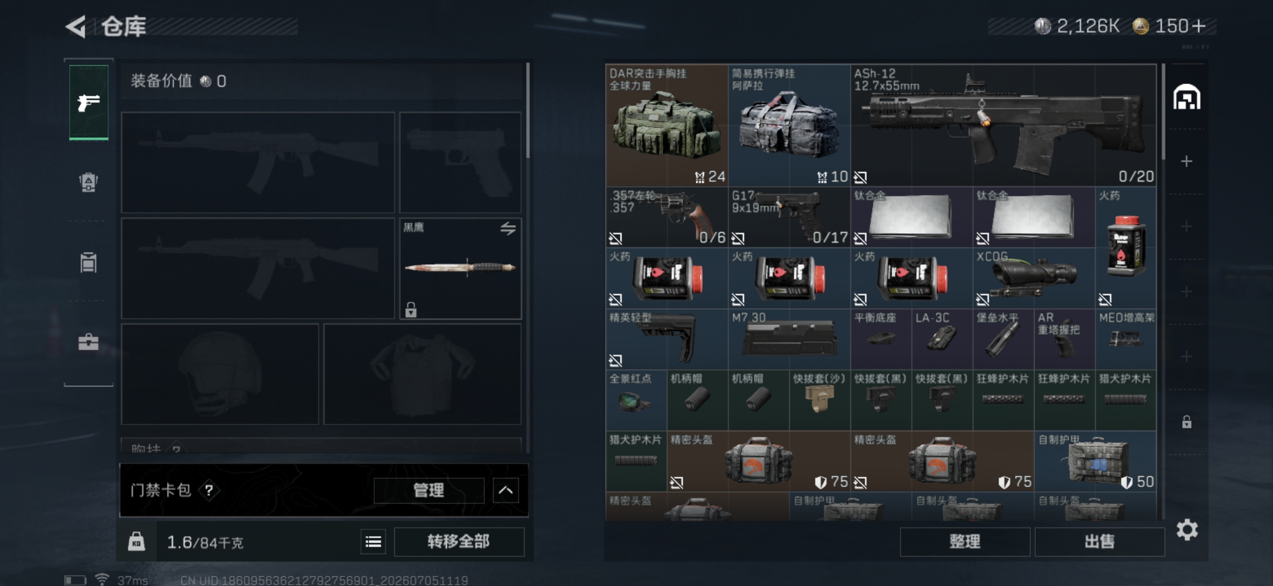This screenshot has height=586, width=1273.
Task: Select the weapons pistol tab in the sidebar
Action: (x=89, y=102)
